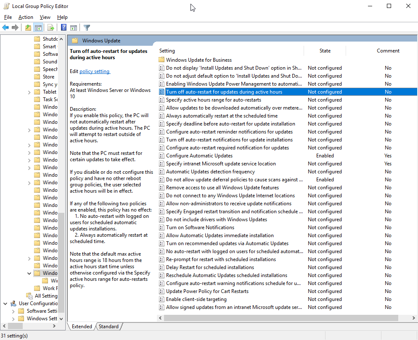Select 'Do not include drivers with Windows Updates'

217,220
